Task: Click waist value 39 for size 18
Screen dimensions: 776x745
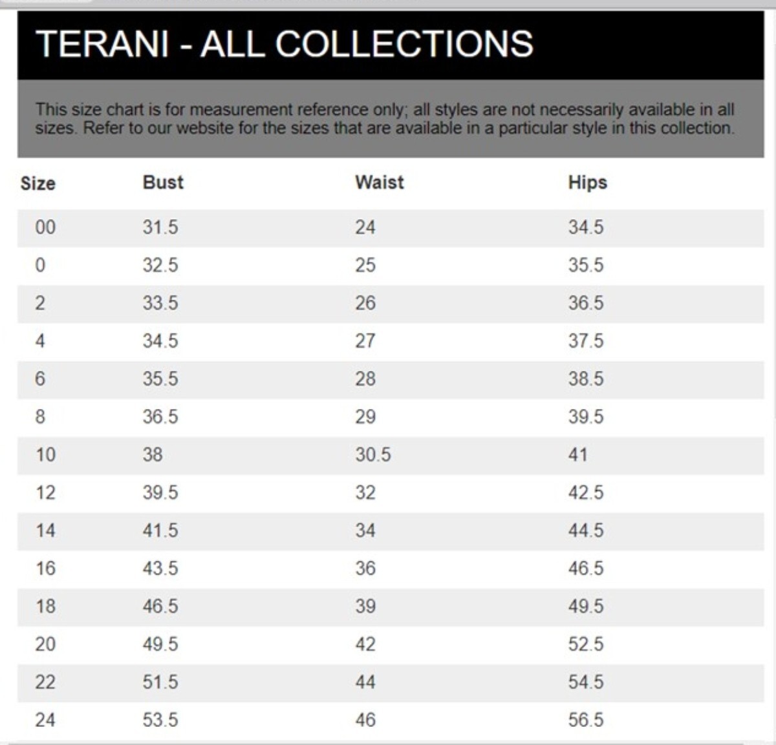Action: coord(365,606)
